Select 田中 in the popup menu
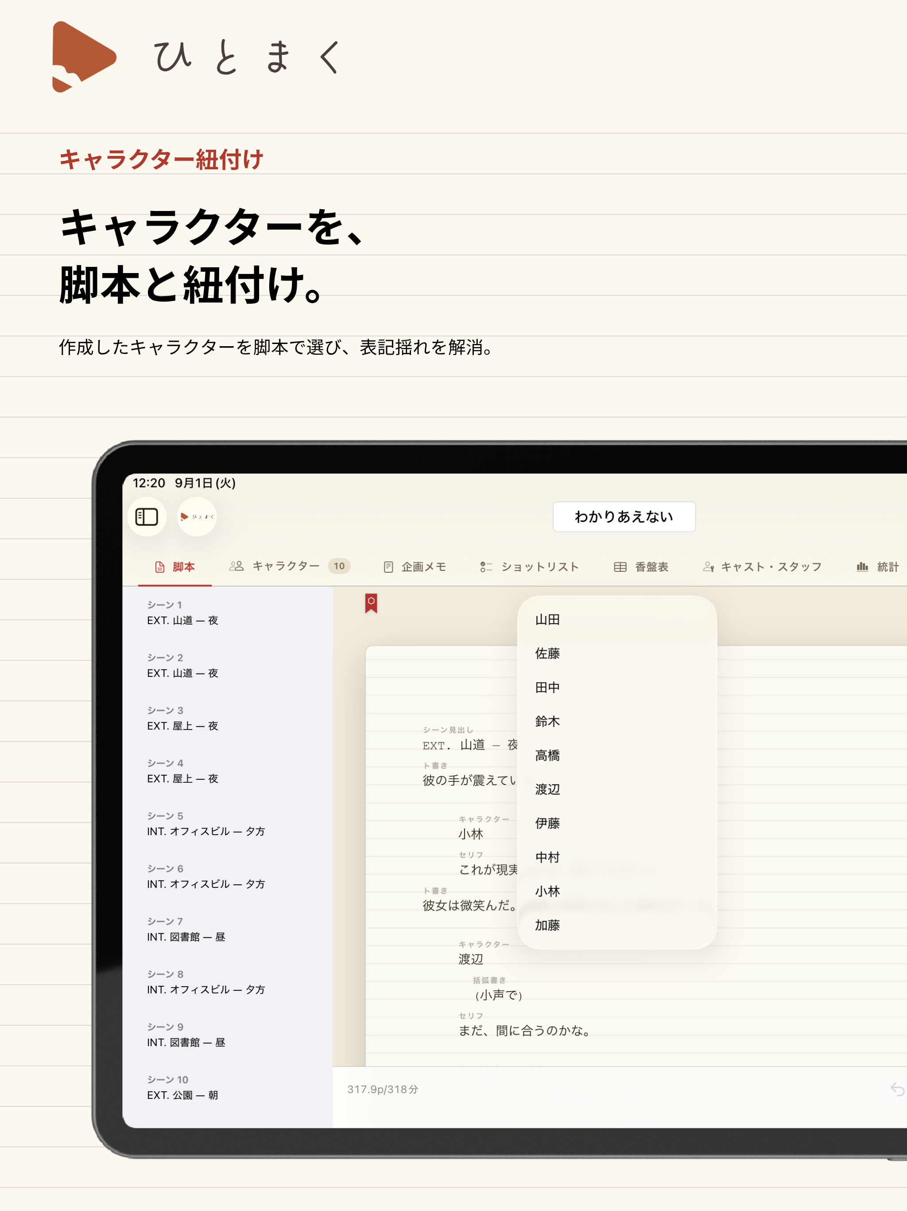 tap(616, 687)
